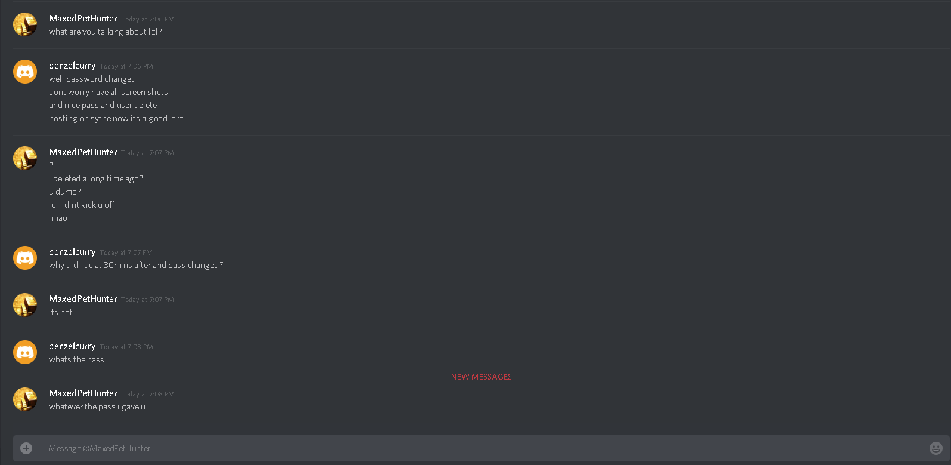Click MaxedPetHunter's avatar beside 'i deleted a long time ago?'
Viewport: 951px width, 465px height.
pyautogui.click(x=25, y=158)
